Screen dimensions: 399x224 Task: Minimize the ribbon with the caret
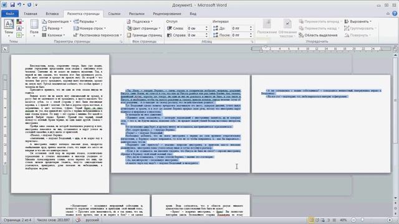pyautogui.click(x=388, y=14)
